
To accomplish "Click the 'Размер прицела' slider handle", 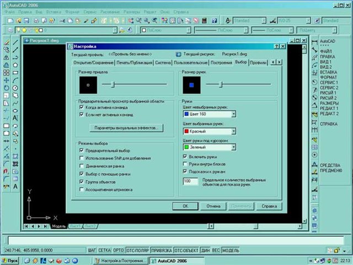I will pos(112,84).
